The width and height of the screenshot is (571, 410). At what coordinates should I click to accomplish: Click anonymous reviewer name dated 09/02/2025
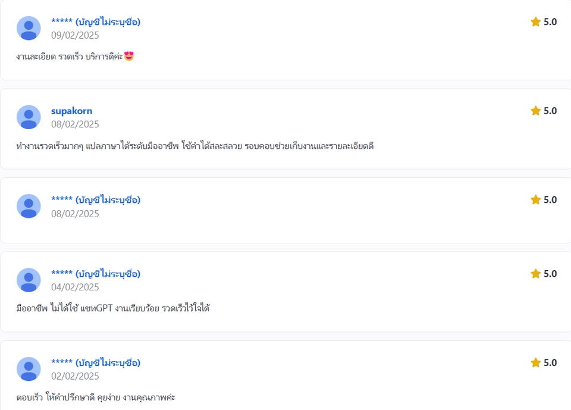tap(96, 22)
